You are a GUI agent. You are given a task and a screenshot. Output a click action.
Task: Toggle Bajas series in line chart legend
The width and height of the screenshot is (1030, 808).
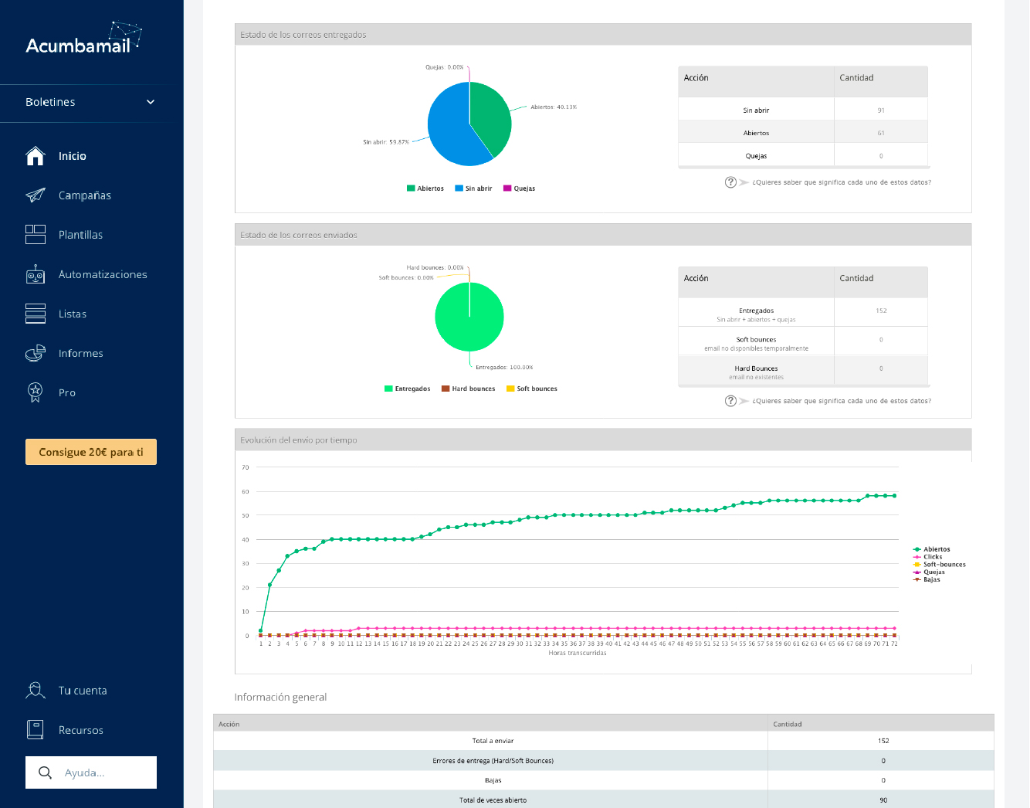pos(927,579)
